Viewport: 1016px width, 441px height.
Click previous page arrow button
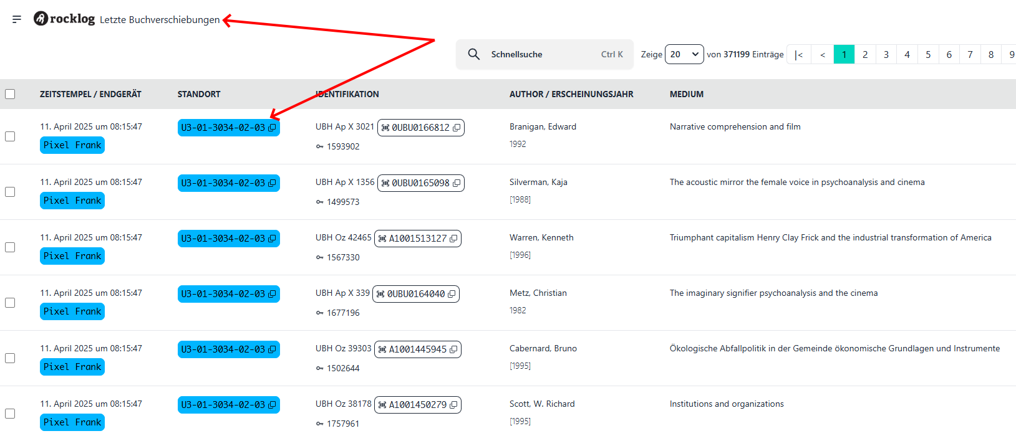click(823, 55)
